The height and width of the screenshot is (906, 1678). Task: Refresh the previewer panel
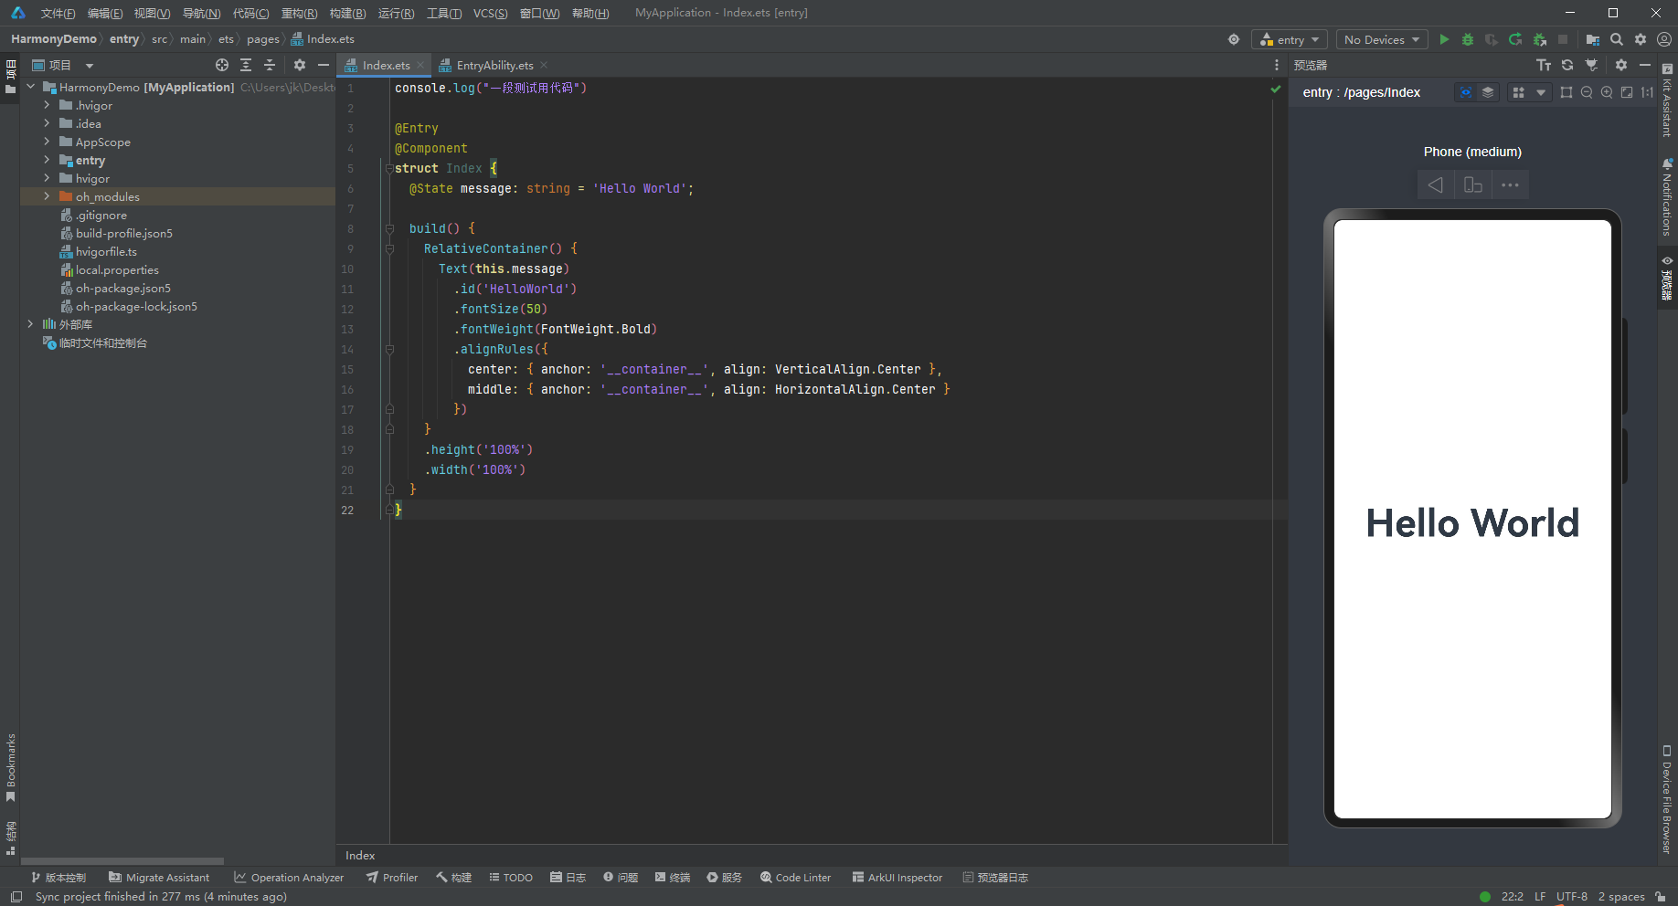tap(1567, 65)
